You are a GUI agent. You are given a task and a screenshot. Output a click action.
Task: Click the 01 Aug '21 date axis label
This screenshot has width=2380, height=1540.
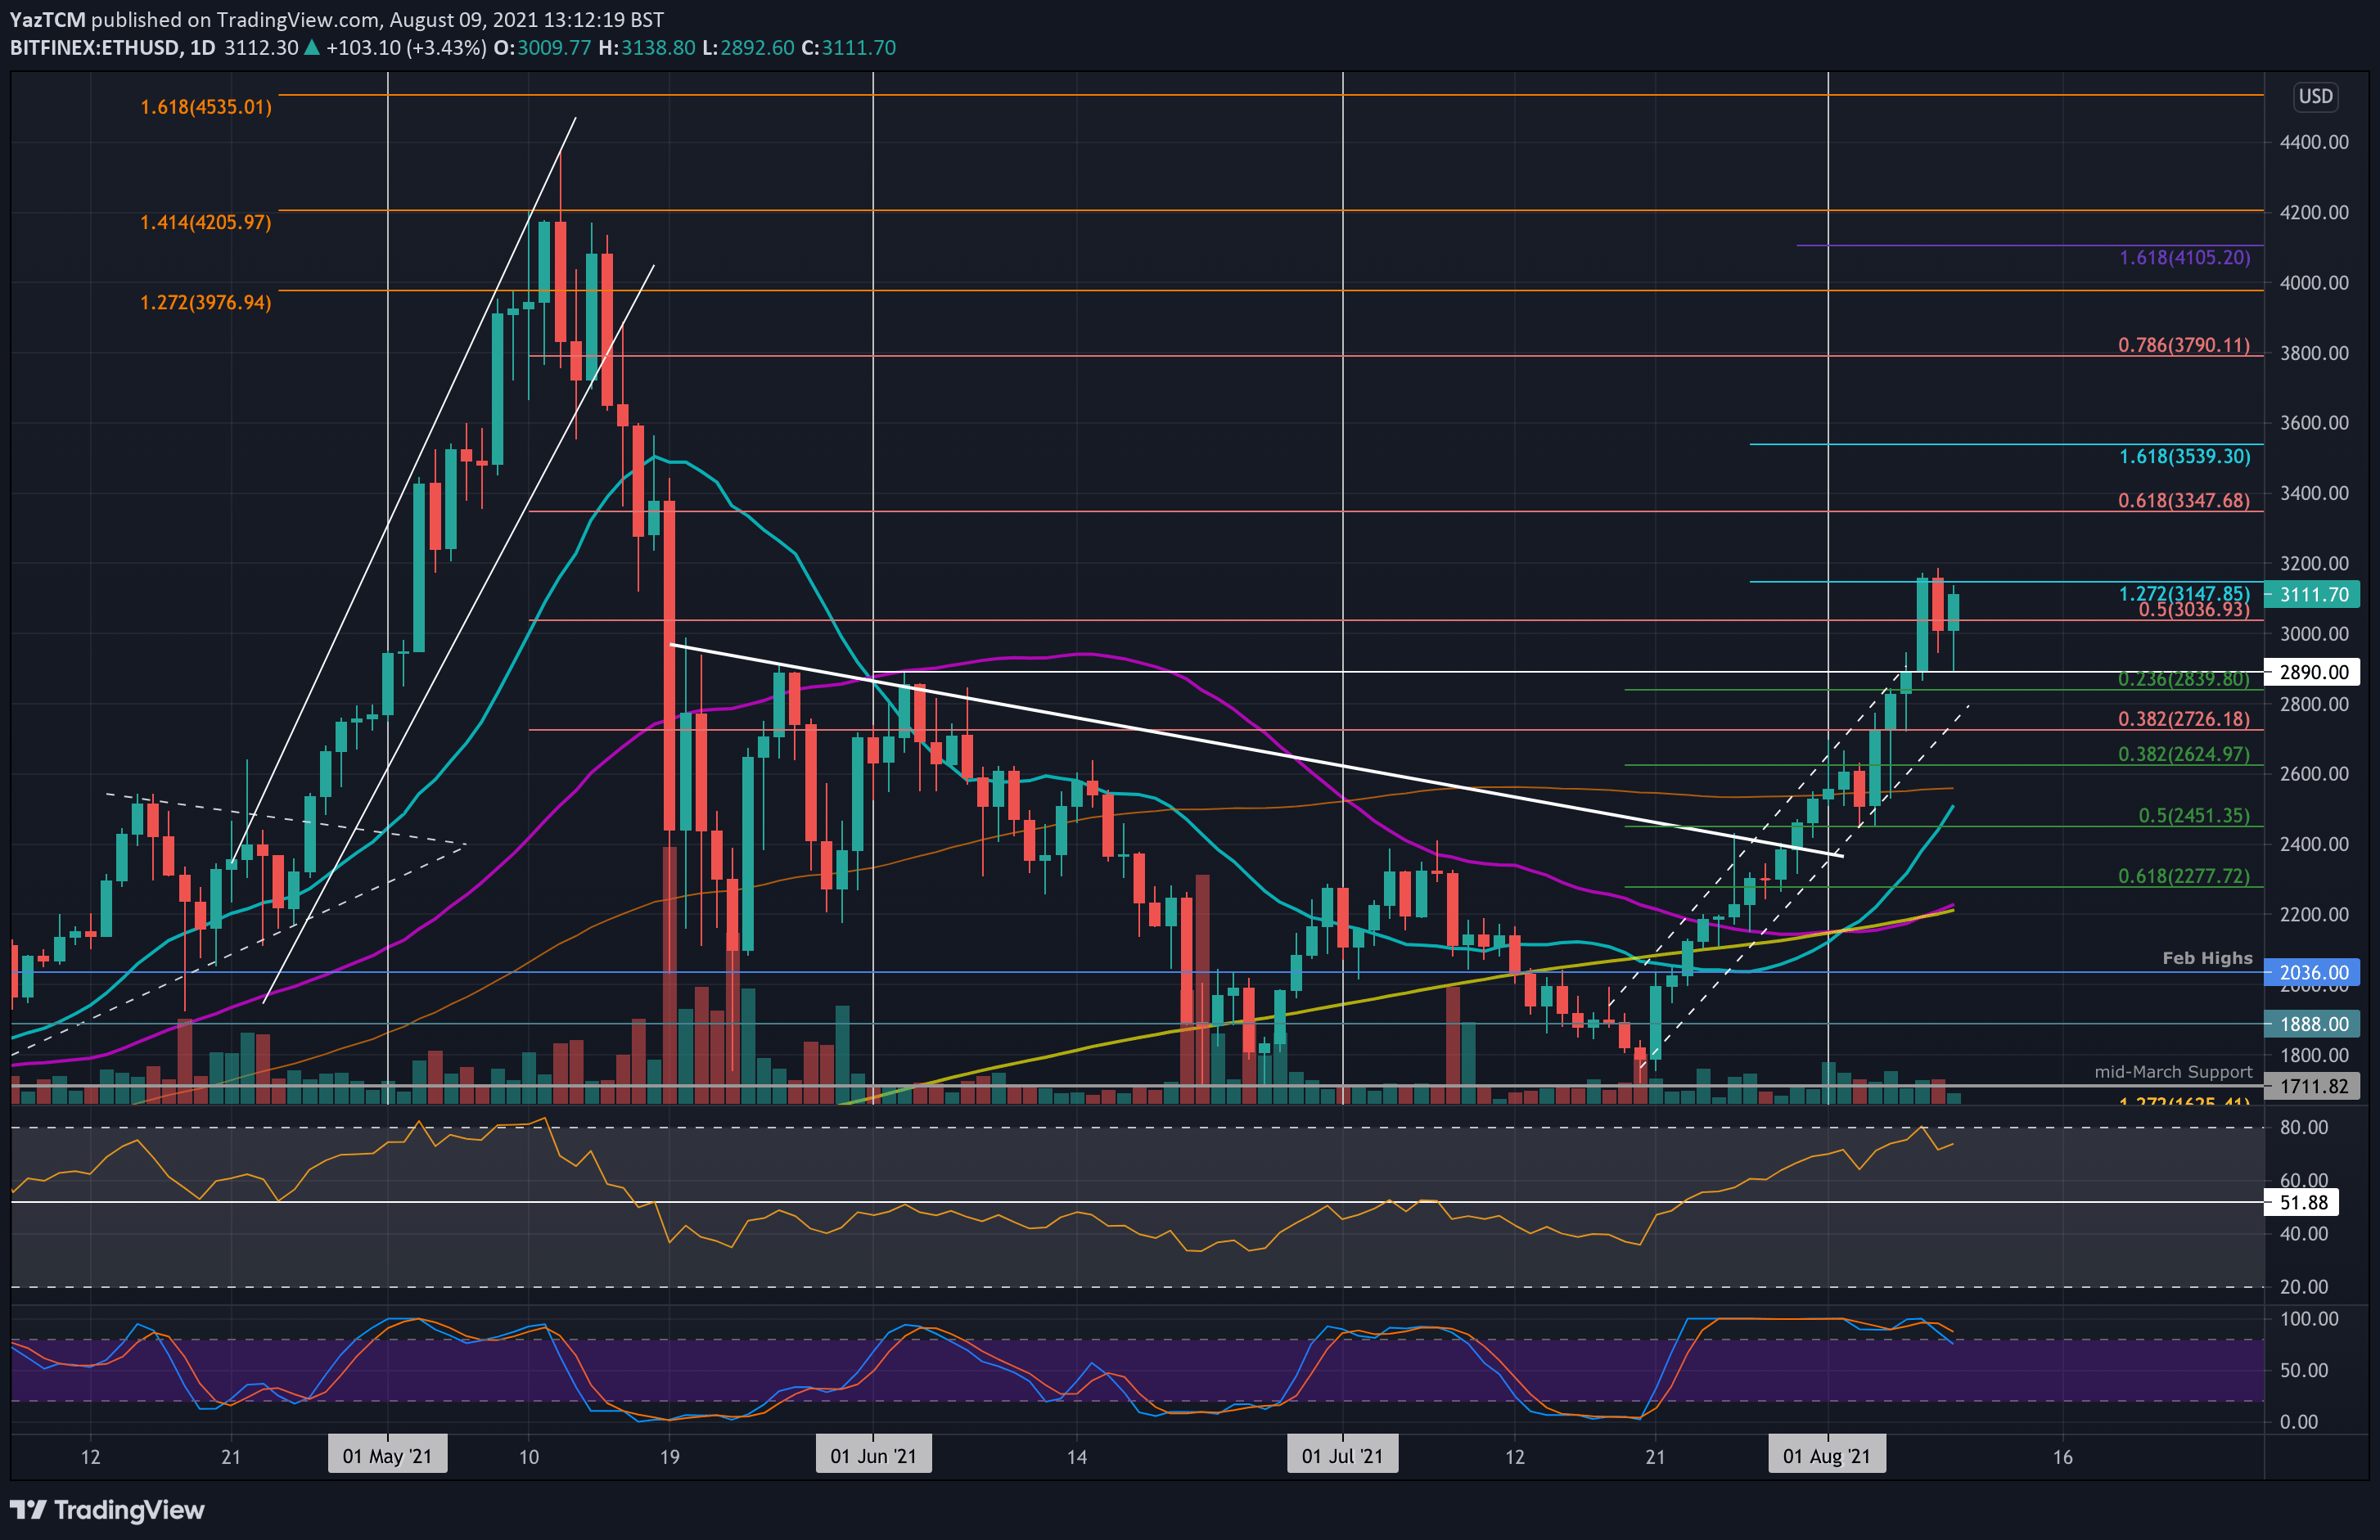(x=1827, y=1455)
